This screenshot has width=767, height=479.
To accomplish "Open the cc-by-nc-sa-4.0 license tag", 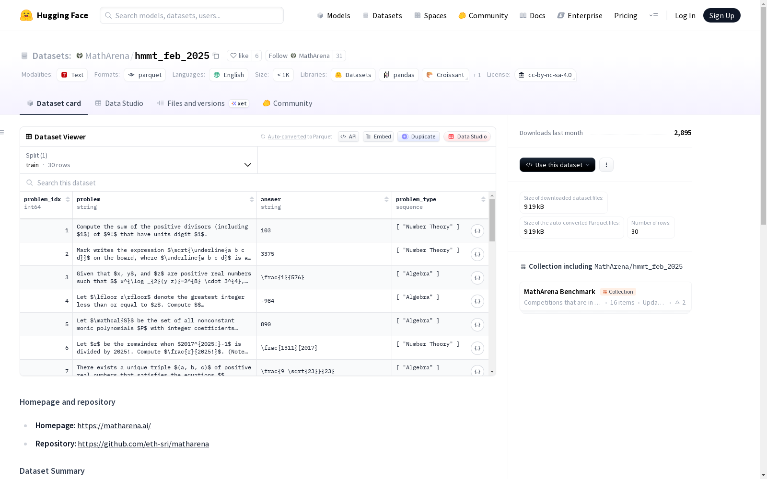I will click(545, 75).
